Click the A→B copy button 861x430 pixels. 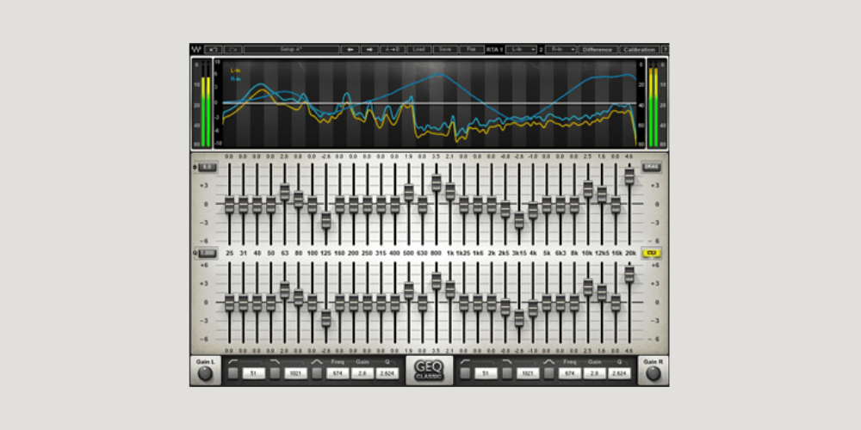pos(393,49)
